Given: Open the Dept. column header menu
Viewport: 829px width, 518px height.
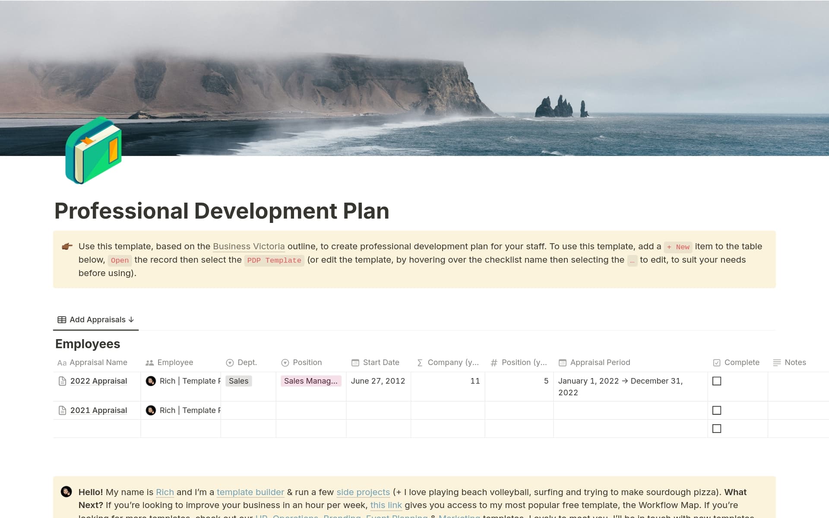Looking at the screenshot, I should [x=247, y=362].
